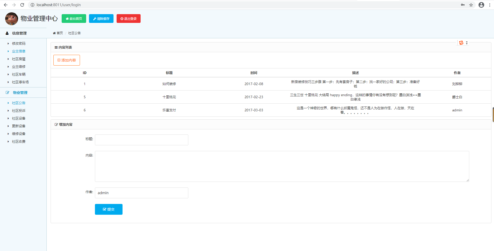Click the 增加内容 panel heading
The width and height of the screenshot is (494, 251).
click(x=64, y=124)
